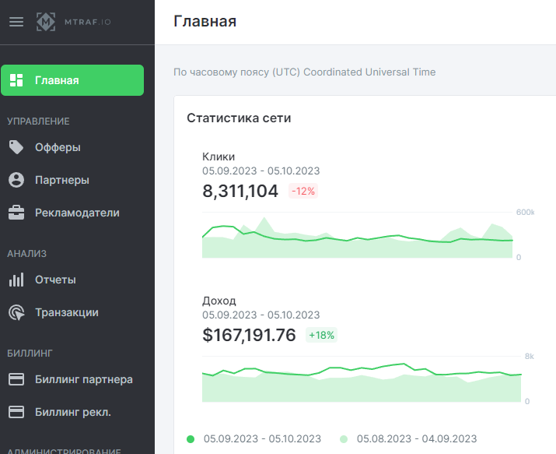556x454 pixels.
Task: Click the Отчеты bar chart icon
Action: point(16,280)
